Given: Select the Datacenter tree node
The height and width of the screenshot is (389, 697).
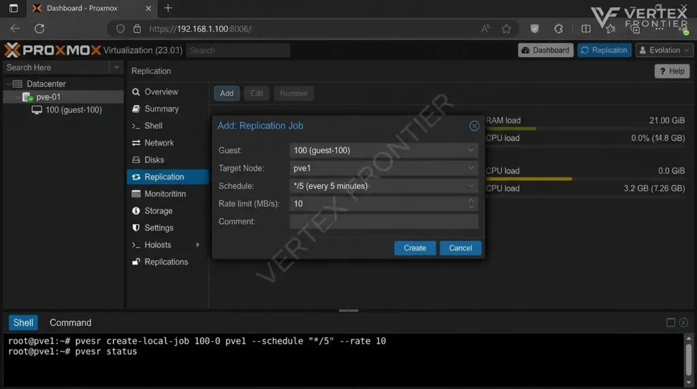Looking at the screenshot, I should tap(46, 84).
